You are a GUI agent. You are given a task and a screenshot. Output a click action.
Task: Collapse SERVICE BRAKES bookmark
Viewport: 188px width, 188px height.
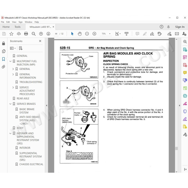coord(10,104)
